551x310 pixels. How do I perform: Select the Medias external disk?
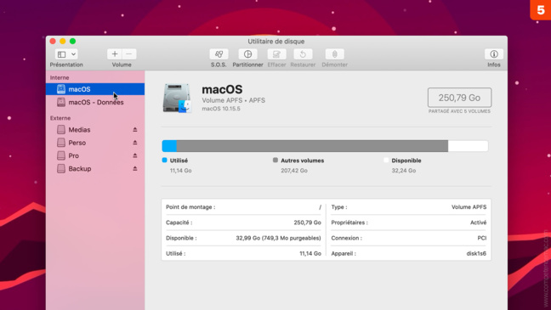pos(95,130)
